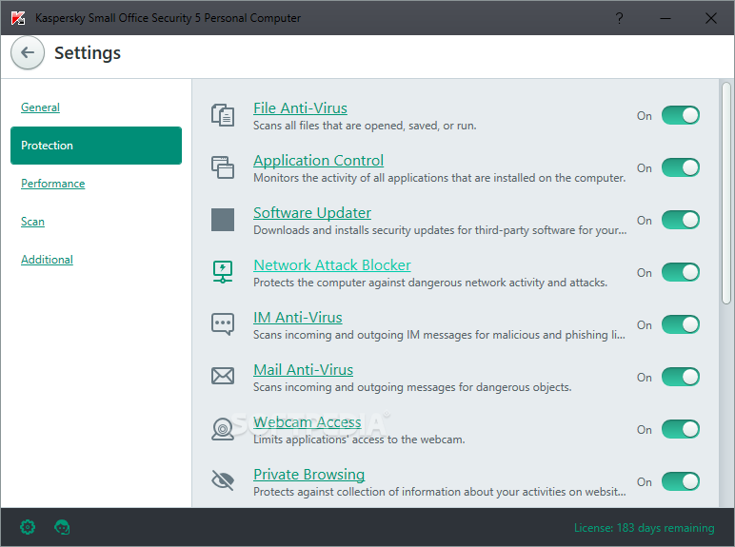The width and height of the screenshot is (735, 547).
Task: Click the Kaspersky logo in the title bar
Action: 18,18
